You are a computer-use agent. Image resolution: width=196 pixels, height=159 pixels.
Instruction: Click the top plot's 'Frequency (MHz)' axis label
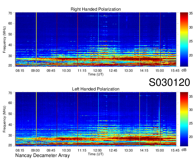4,39
